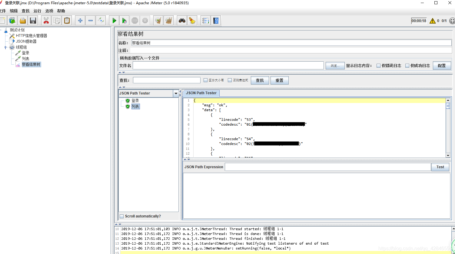Save the test plan with floppy icon
The height and width of the screenshot is (254, 455).
pyautogui.click(x=33, y=21)
